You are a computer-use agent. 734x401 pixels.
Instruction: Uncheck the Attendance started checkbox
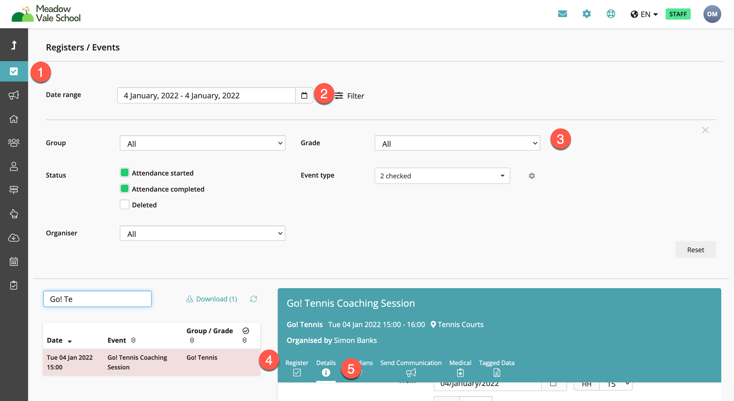pyautogui.click(x=125, y=172)
